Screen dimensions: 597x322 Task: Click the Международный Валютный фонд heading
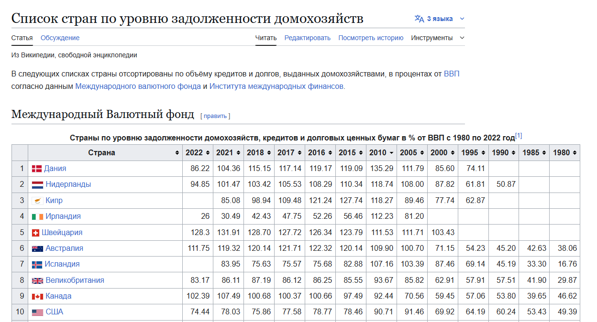[103, 115]
